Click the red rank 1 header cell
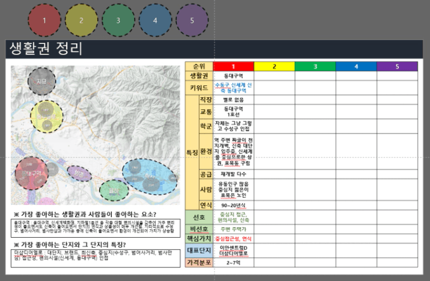This screenshot has width=430, height=281. click(x=233, y=66)
